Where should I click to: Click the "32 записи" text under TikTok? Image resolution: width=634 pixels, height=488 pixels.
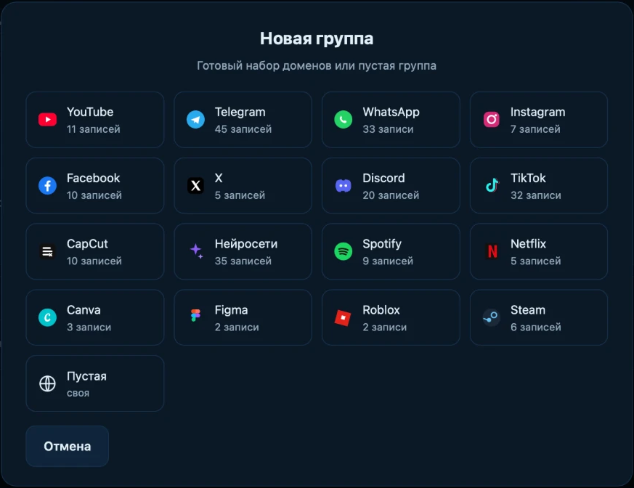click(x=536, y=195)
